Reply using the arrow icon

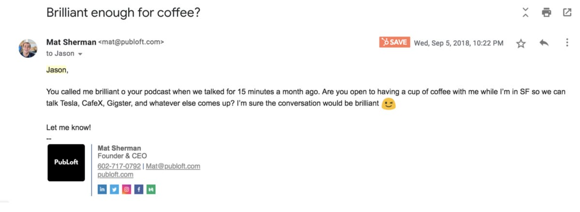544,43
